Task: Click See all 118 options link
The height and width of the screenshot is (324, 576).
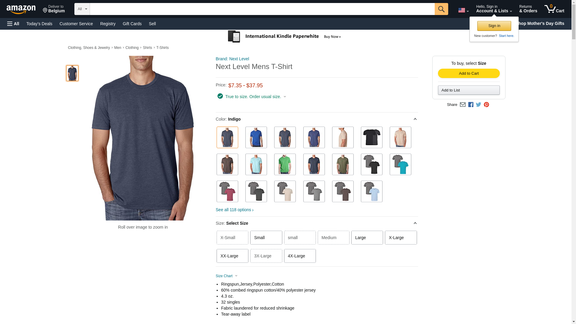Action: pyautogui.click(x=235, y=210)
